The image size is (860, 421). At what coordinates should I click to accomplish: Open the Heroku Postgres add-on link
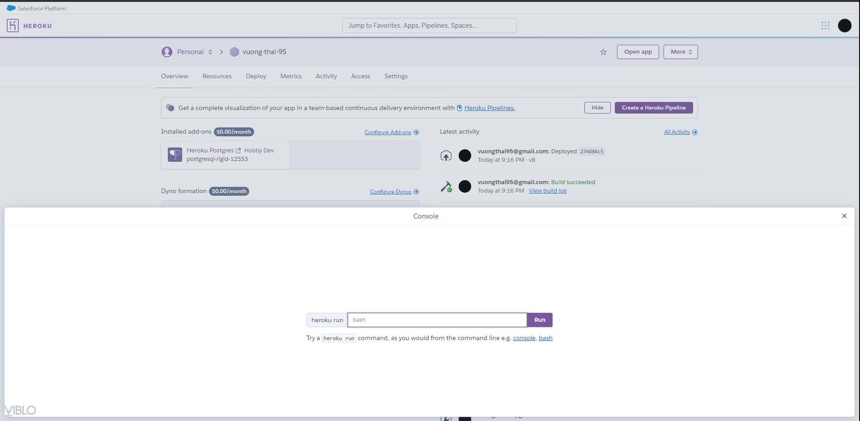coord(210,150)
